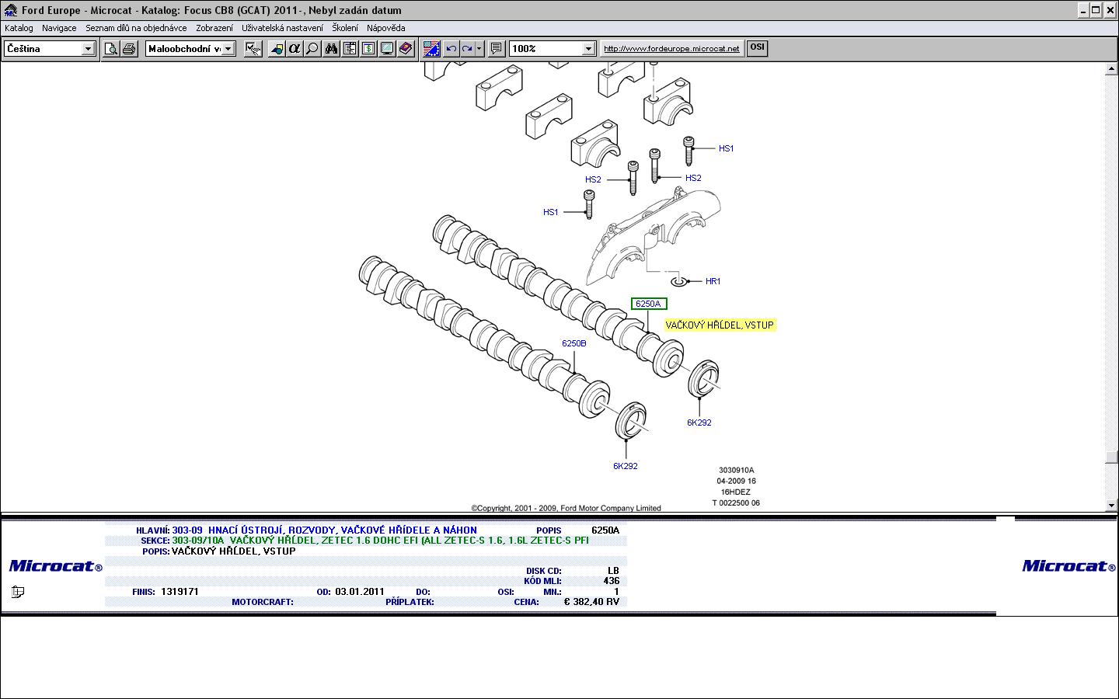Click the book icon in toolbar

[406, 49]
